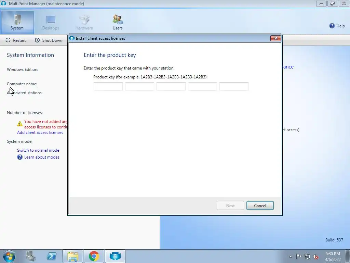Switch to the Desktops tab

[51, 22]
